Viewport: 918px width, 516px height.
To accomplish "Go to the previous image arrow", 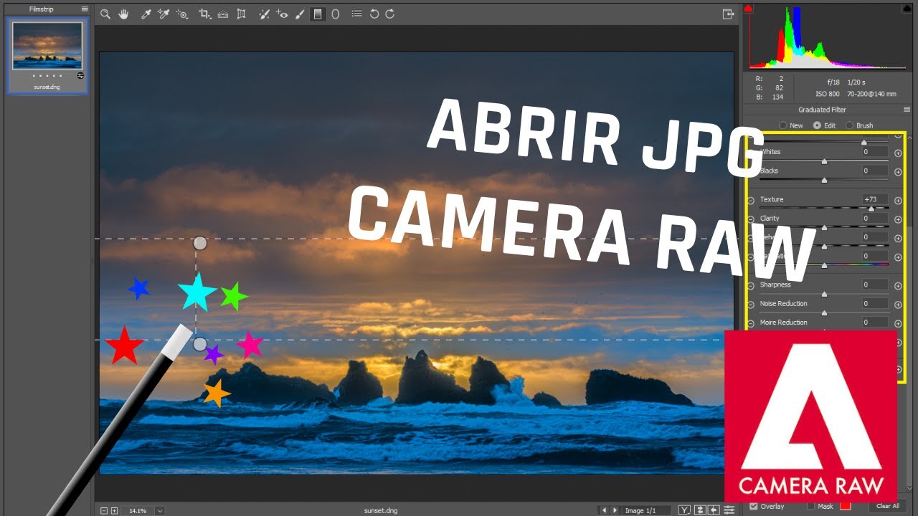I will pyautogui.click(x=604, y=510).
